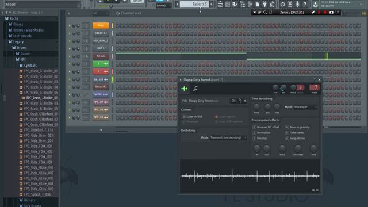Click the camera icon in recorder bar
Image resolution: width=368 pixels, height=207 pixels.
point(331,13)
